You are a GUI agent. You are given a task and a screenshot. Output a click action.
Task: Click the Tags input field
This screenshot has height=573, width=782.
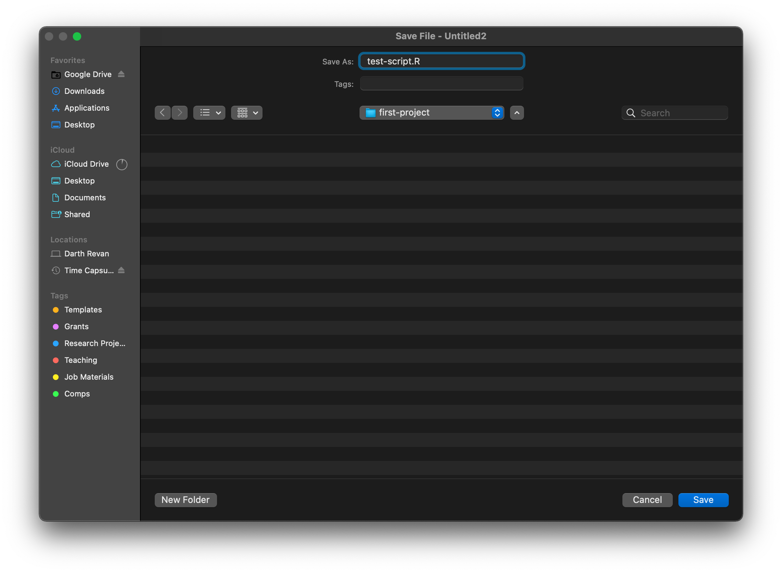(441, 84)
